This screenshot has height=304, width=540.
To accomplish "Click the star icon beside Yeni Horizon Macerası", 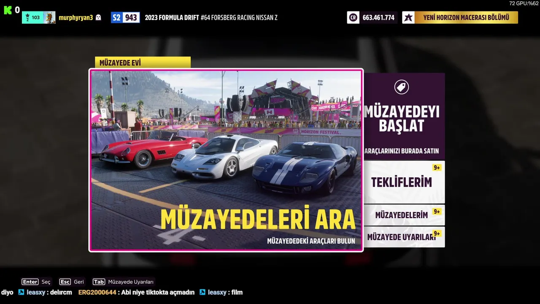I will (x=408, y=18).
